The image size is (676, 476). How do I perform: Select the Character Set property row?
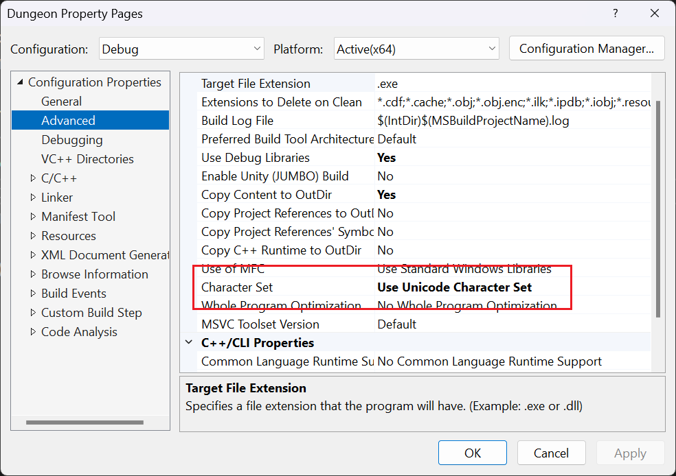pos(237,287)
